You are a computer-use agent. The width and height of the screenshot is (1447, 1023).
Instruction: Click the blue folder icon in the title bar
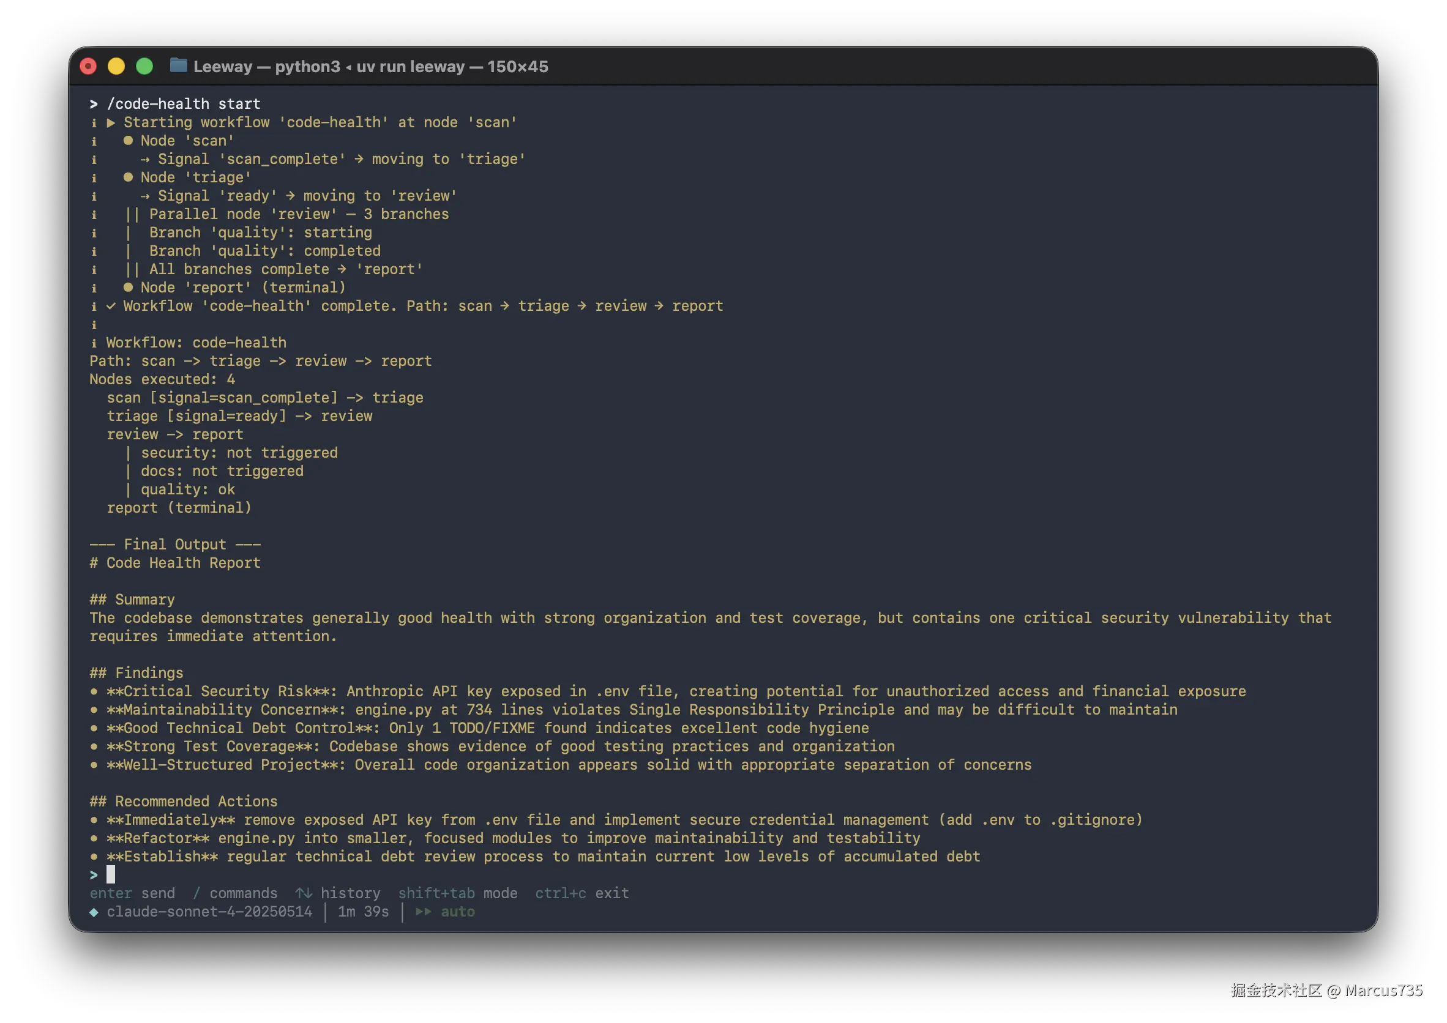pos(178,65)
